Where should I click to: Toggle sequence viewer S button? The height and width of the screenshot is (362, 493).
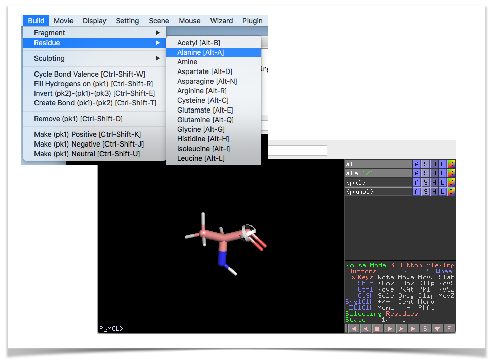425,329
